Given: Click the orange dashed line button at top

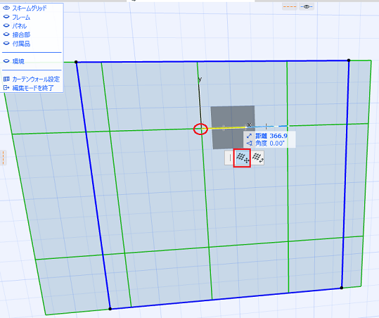Looking at the screenshot, I should (x=290, y=6).
